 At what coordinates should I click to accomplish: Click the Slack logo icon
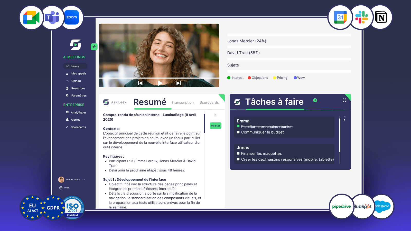pyautogui.click(x=361, y=17)
